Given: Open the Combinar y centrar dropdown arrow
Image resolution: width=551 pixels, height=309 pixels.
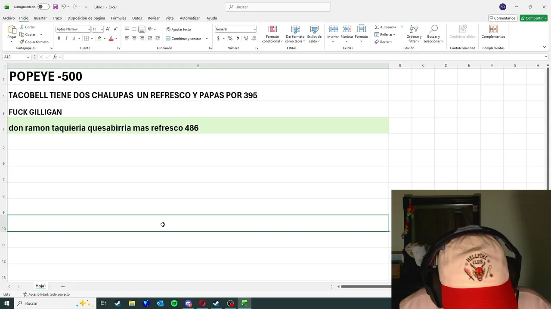Looking at the screenshot, I should 207,39.
